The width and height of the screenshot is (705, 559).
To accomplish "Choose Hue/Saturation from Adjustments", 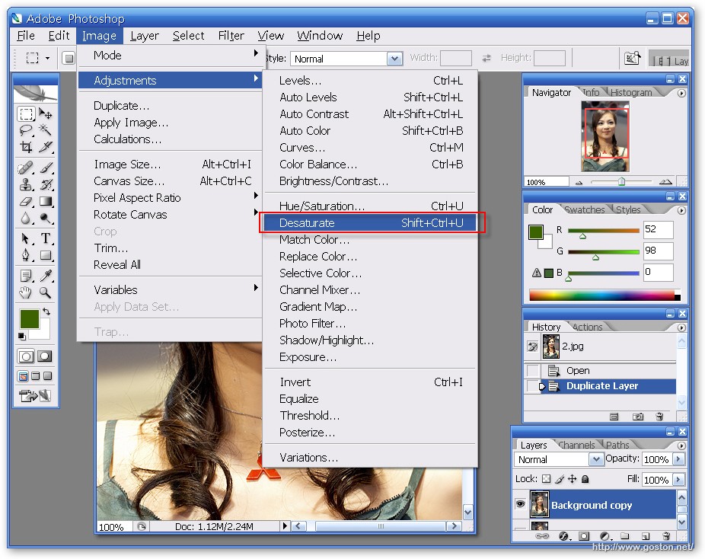I will [371, 206].
